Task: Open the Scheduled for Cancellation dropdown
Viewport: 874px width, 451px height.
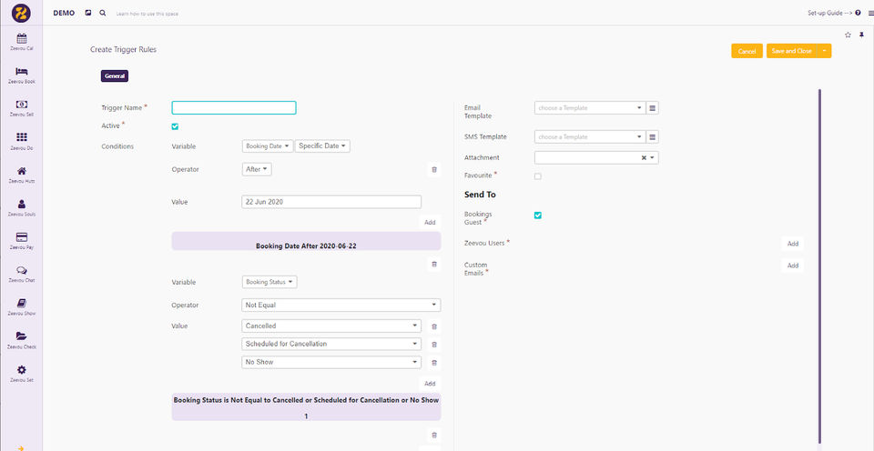Action: click(331, 344)
